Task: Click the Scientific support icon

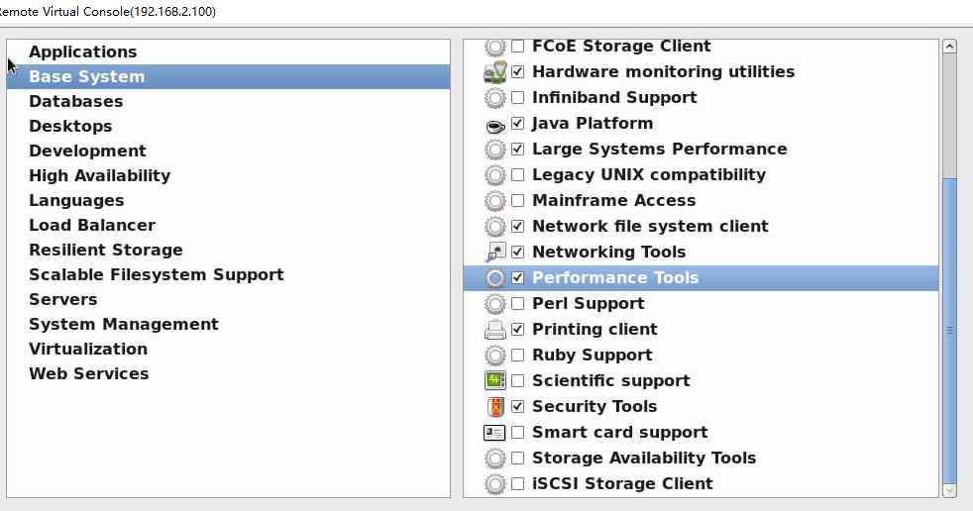Action: (x=494, y=381)
